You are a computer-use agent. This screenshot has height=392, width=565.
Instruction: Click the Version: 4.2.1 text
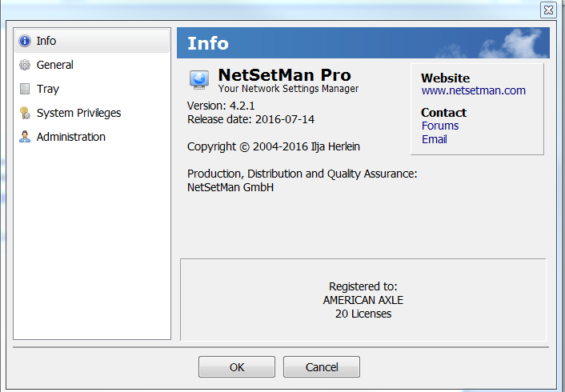point(221,106)
